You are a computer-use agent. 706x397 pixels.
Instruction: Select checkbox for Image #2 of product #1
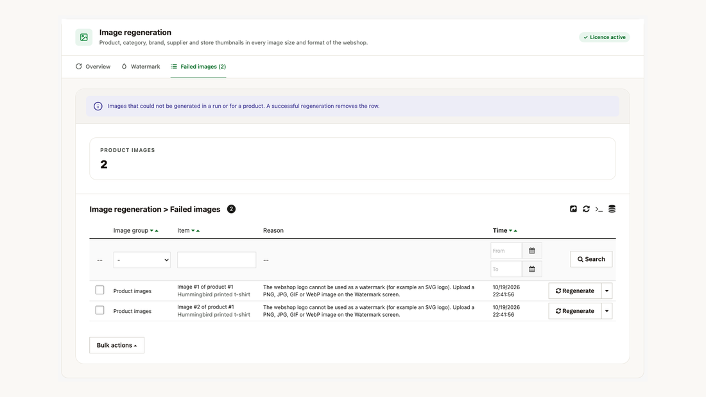coord(99,310)
